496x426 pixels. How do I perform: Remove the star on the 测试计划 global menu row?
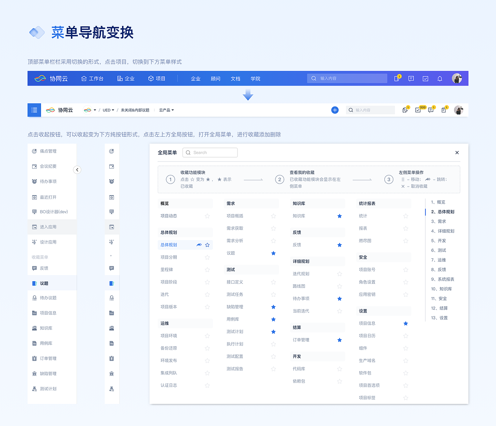point(274,332)
